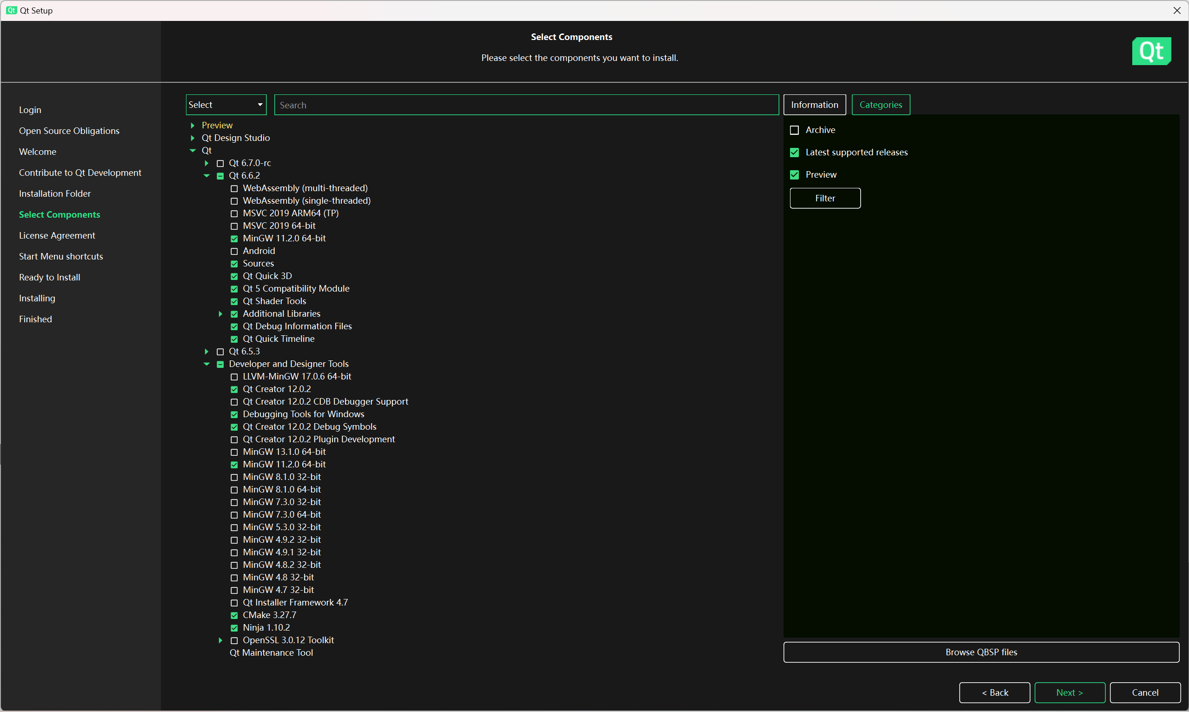This screenshot has height=712, width=1189.
Task: Uncheck Qt Quick Timeline
Action: click(234, 339)
